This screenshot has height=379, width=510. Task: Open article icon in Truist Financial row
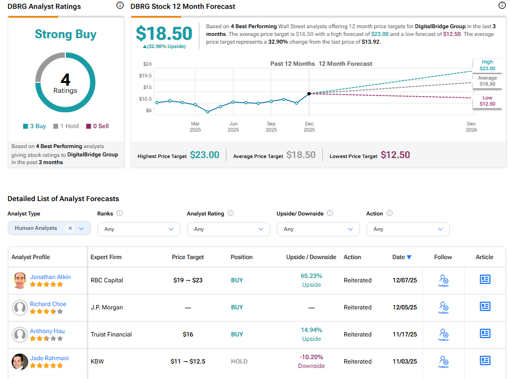485,334
